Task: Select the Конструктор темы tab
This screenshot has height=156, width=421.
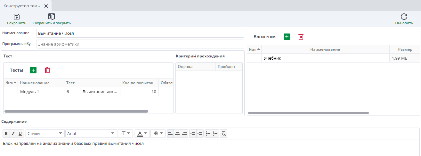Action: click(x=22, y=6)
